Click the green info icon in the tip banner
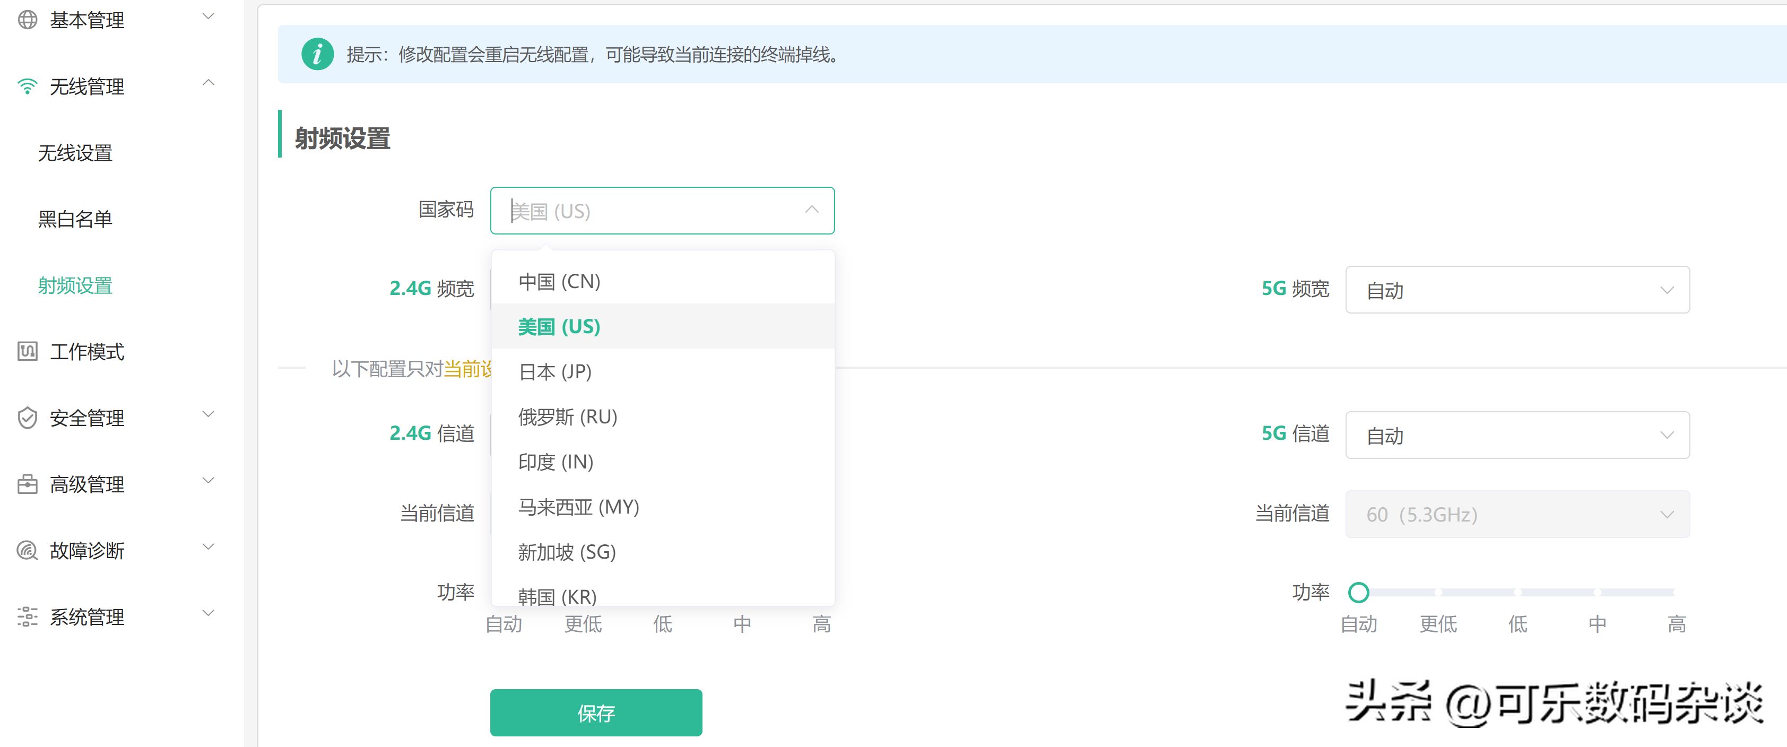 tap(317, 54)
